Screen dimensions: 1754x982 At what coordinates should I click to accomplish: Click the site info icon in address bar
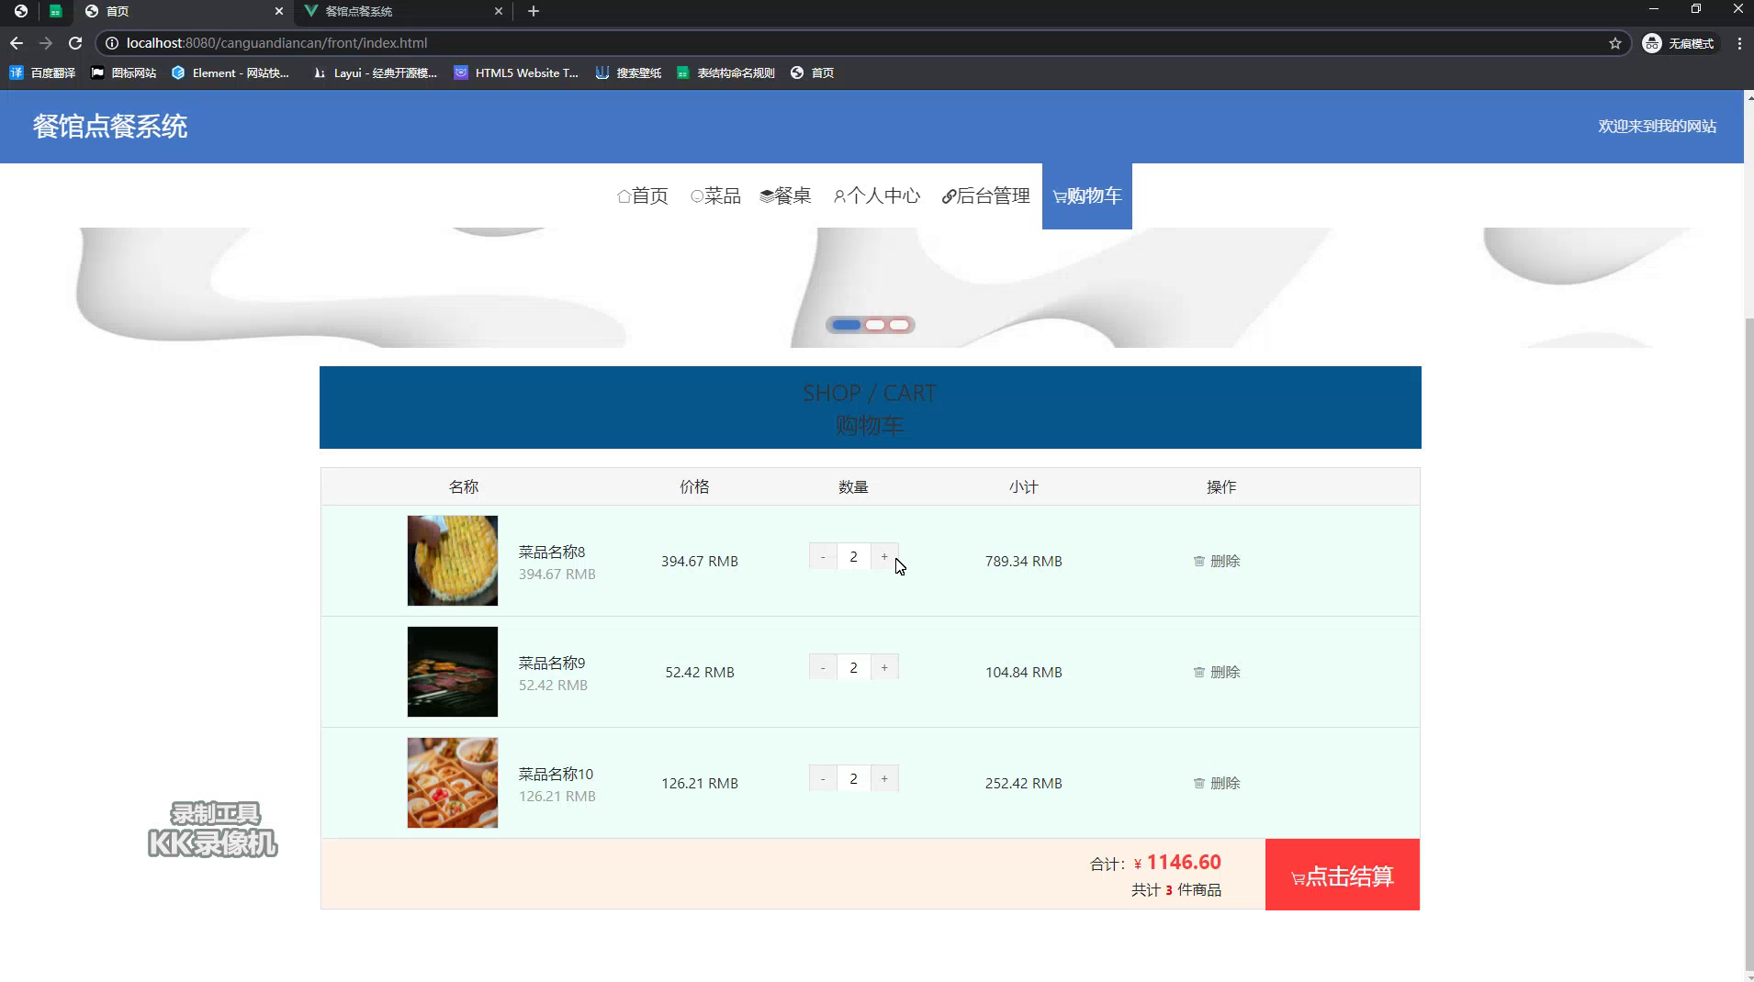(x=111, y=43)
